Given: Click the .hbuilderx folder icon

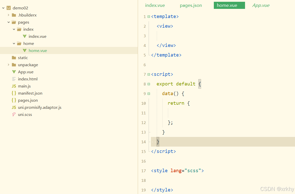Looking at the screenshot, I should tap(14, 15).
